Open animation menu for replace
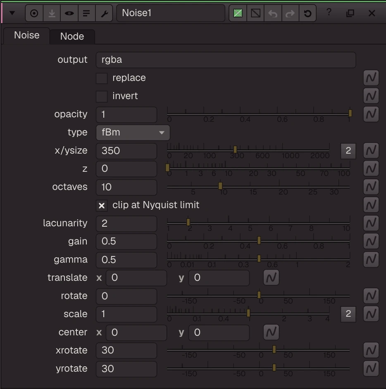This screenshot has height=389, width=386. [x=371, y=78]
